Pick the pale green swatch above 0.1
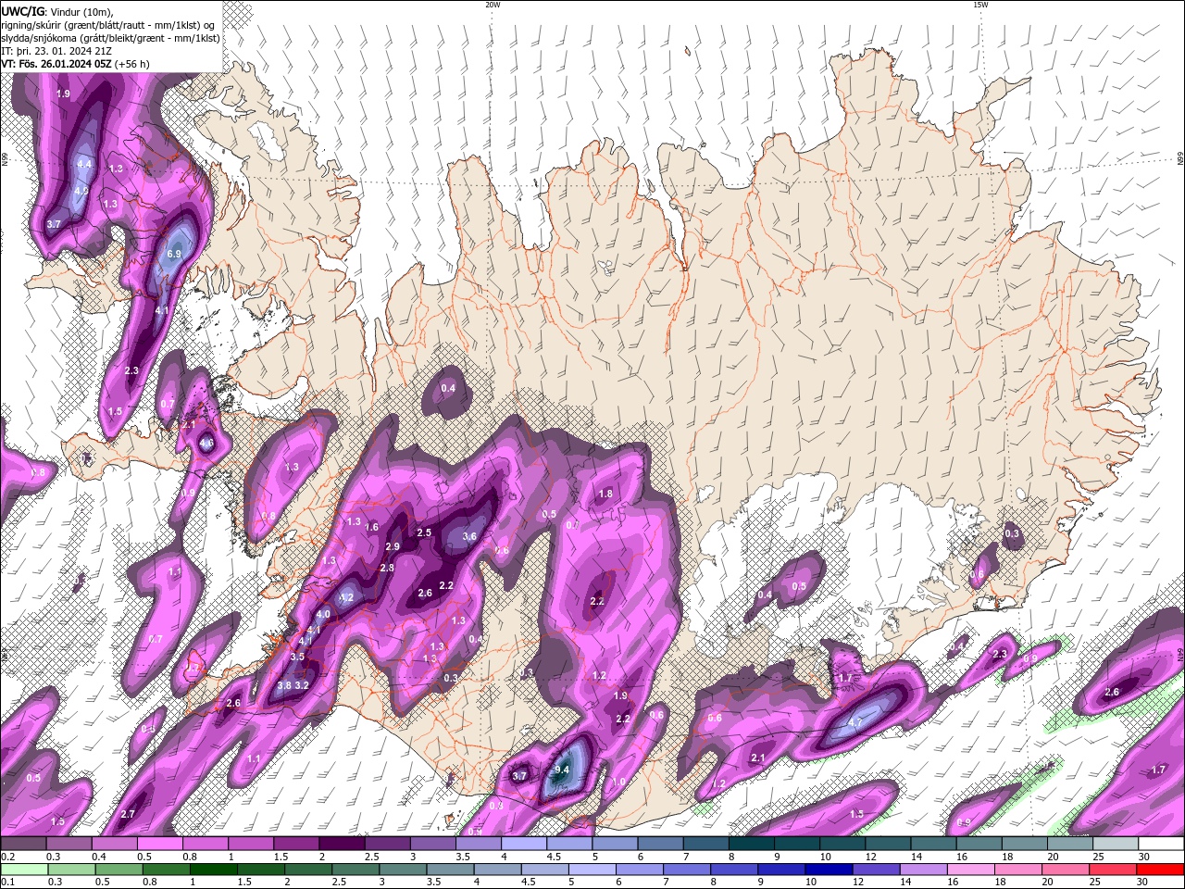The width and height of the screenshot is (1185, 889). [x=23, y=870]
